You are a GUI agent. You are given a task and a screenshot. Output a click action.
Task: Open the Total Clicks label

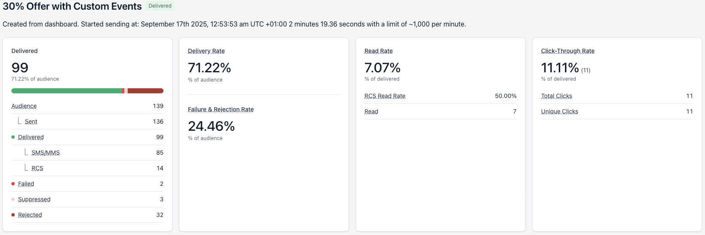[x=556, y=96]
